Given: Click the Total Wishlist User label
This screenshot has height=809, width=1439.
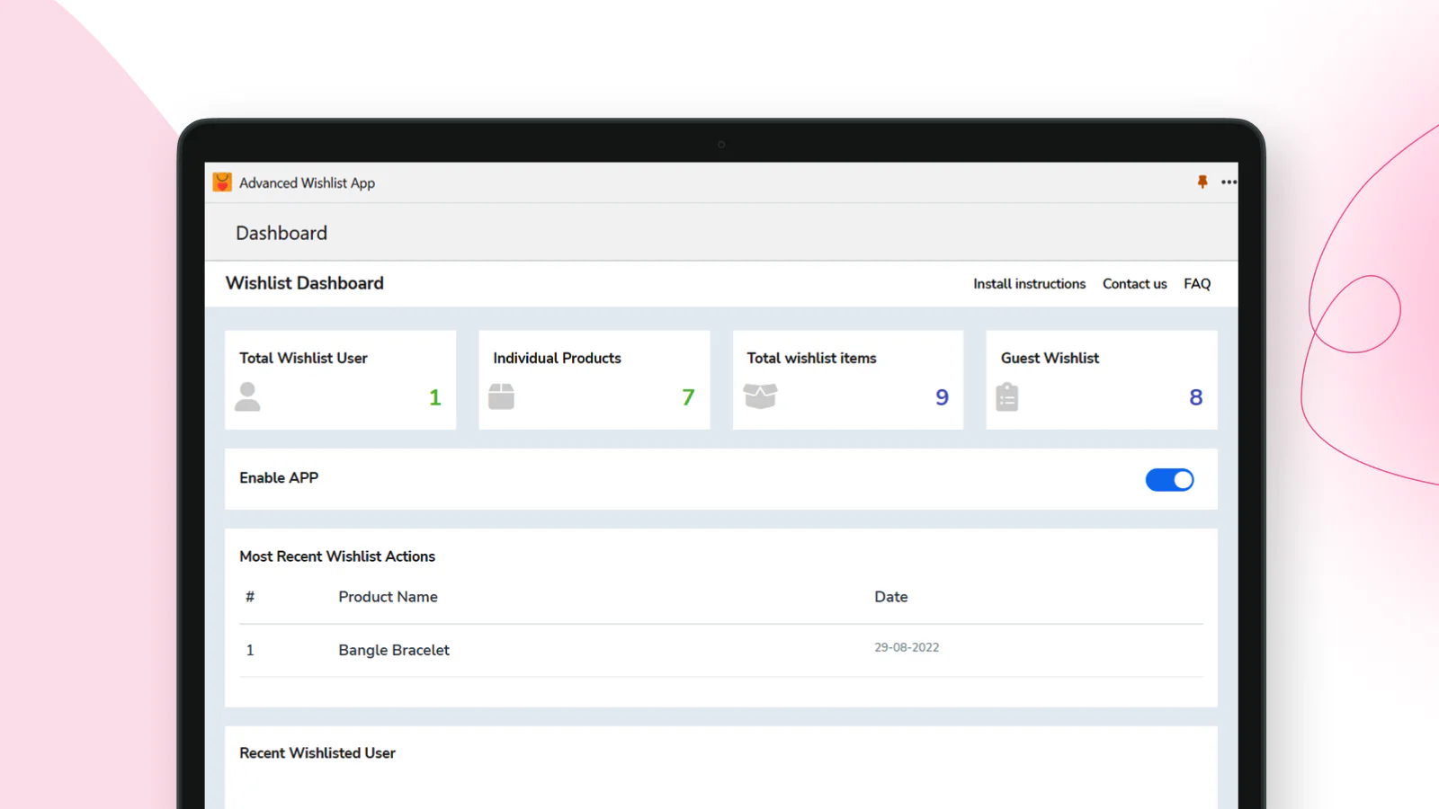Looking at the screenshot, I should coord(303,358).
